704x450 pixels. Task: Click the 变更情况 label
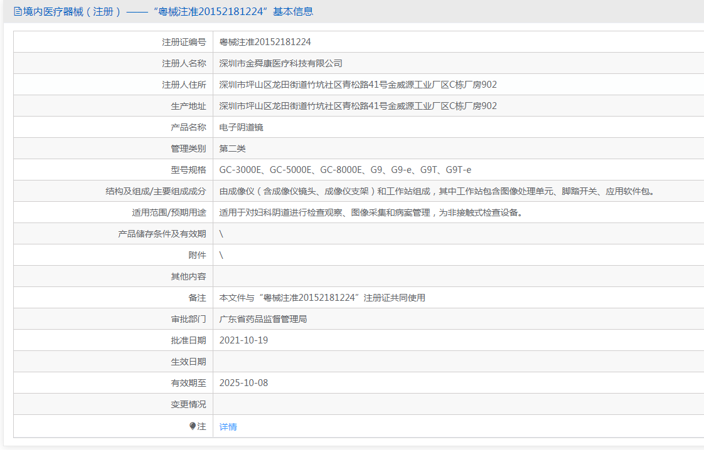coord(189,404)
